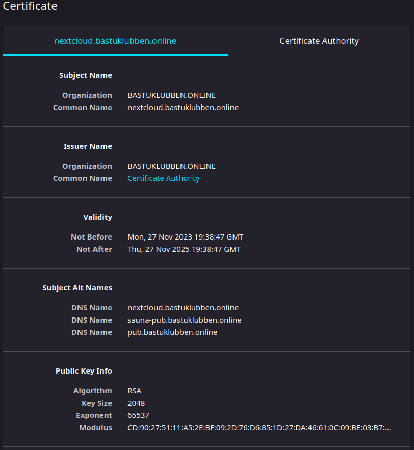
Task: Click the Key Size label
Action: pos(97,403)
